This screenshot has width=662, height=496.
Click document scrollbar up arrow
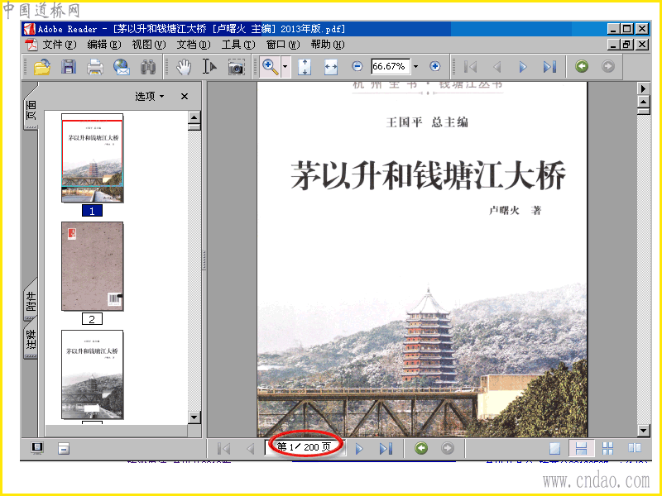tap(644, 102)
